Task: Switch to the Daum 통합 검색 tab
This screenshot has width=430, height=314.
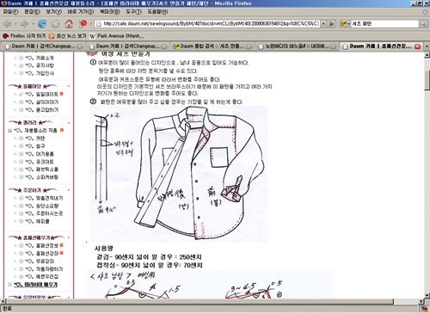Action: [x=212, y=46]
